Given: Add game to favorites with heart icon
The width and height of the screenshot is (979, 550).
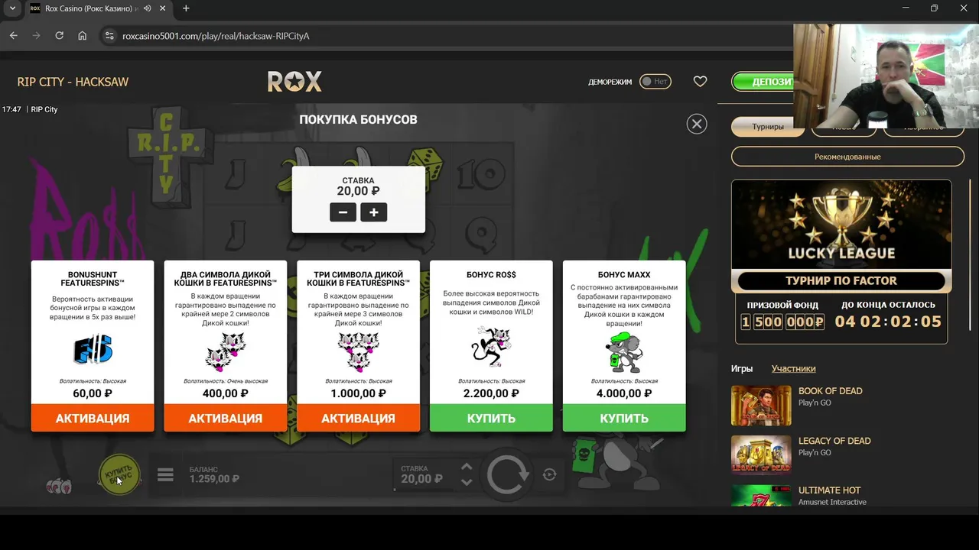Looking at the screenshot, I should (x=700, y=81).
